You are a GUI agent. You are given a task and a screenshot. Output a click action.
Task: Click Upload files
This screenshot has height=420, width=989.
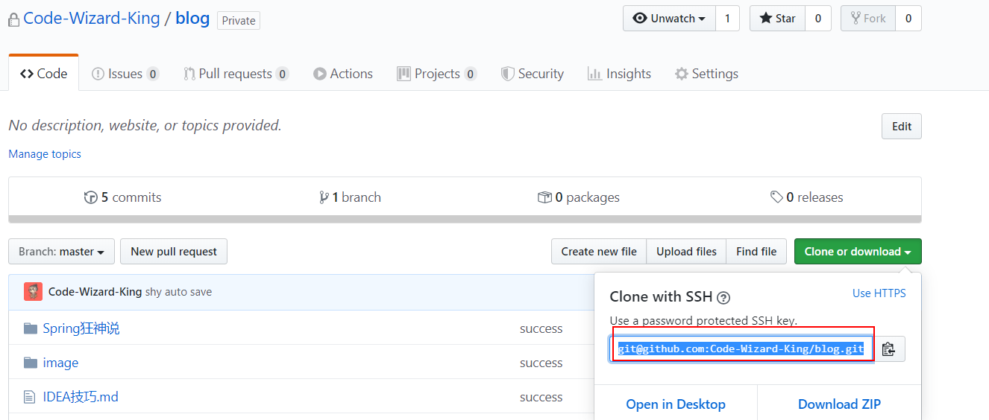686,252
